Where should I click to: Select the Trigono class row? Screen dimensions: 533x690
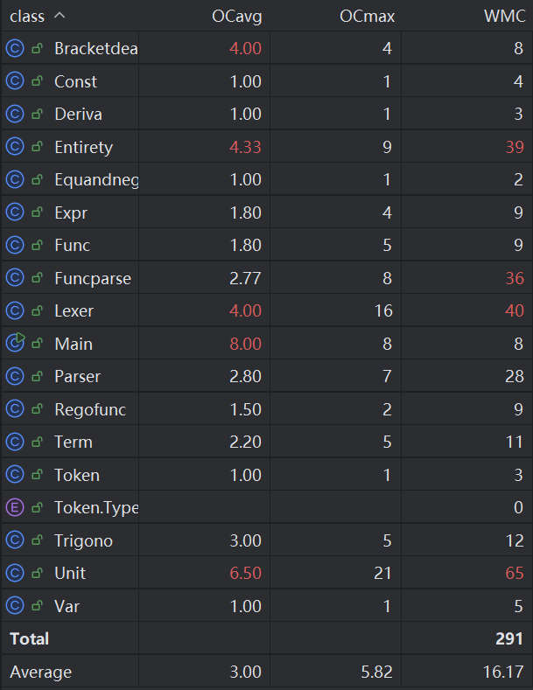pos(83,540)
